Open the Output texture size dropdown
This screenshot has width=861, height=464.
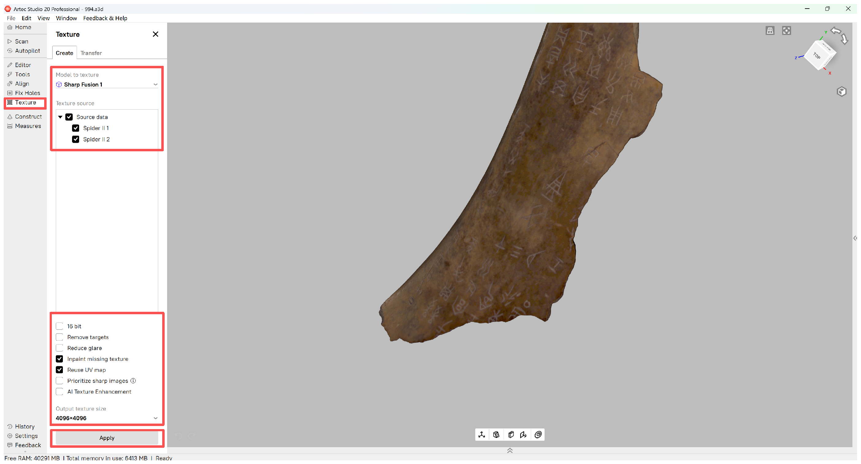107,418
